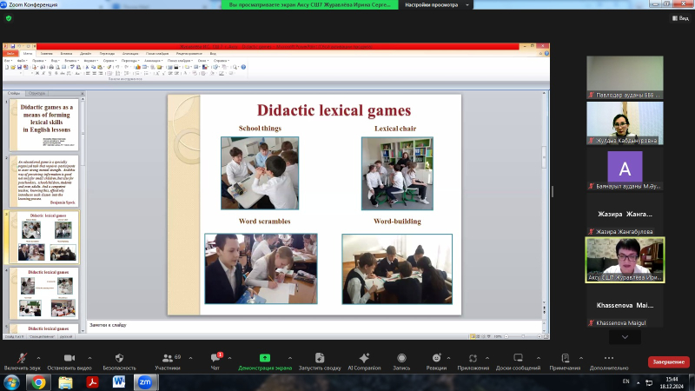Open the Приложения apps icon
This screenshot has width=695, height=391.
[473, 358]
